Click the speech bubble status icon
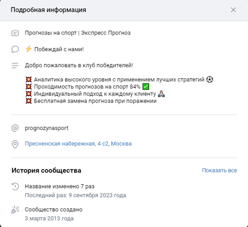 14,49
